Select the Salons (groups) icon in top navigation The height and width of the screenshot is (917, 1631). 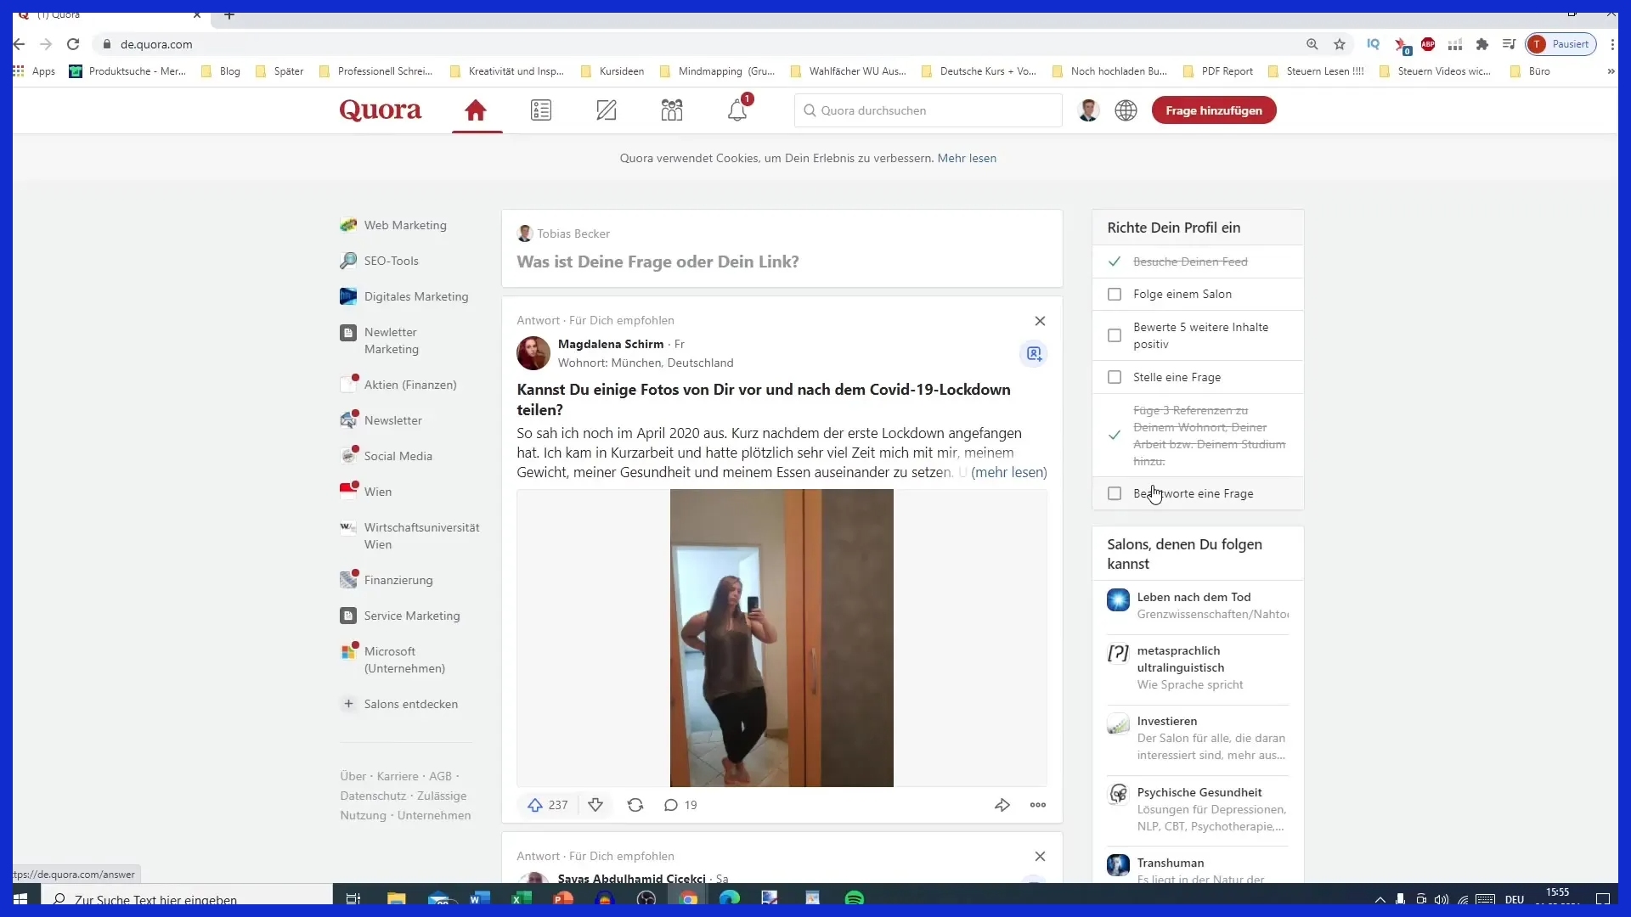[671, 110]
